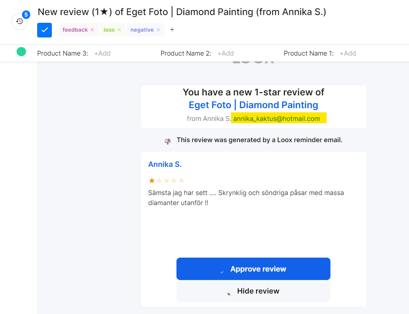Image resolution: width=409 pixels, height=314 pixels.
Task: Click the ticket subject title text
Action: pos(182,12)
